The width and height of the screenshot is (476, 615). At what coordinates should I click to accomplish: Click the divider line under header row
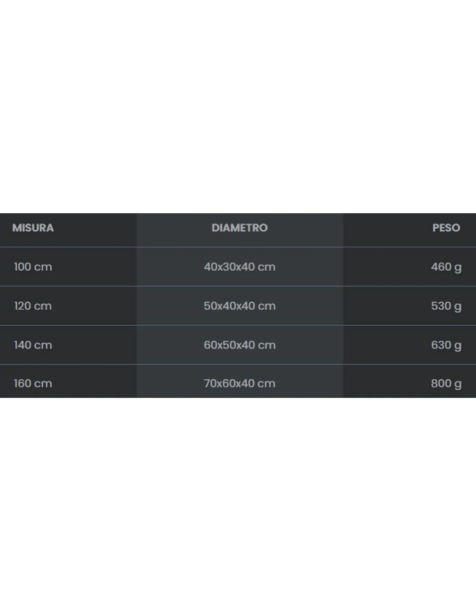pyautogui.click(x=238, y=247)
